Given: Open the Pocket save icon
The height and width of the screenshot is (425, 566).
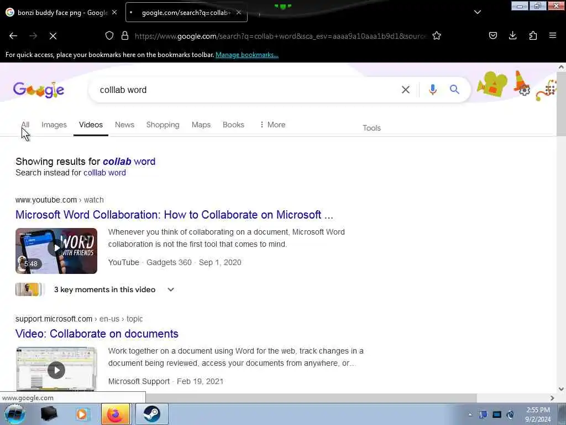Looking at the screenshot, I should click(492, 35).
